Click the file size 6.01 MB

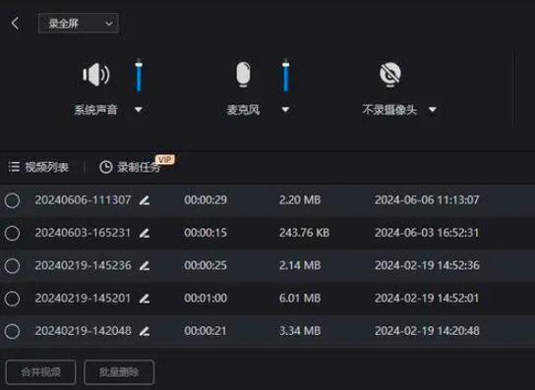[x=300, y=299]
